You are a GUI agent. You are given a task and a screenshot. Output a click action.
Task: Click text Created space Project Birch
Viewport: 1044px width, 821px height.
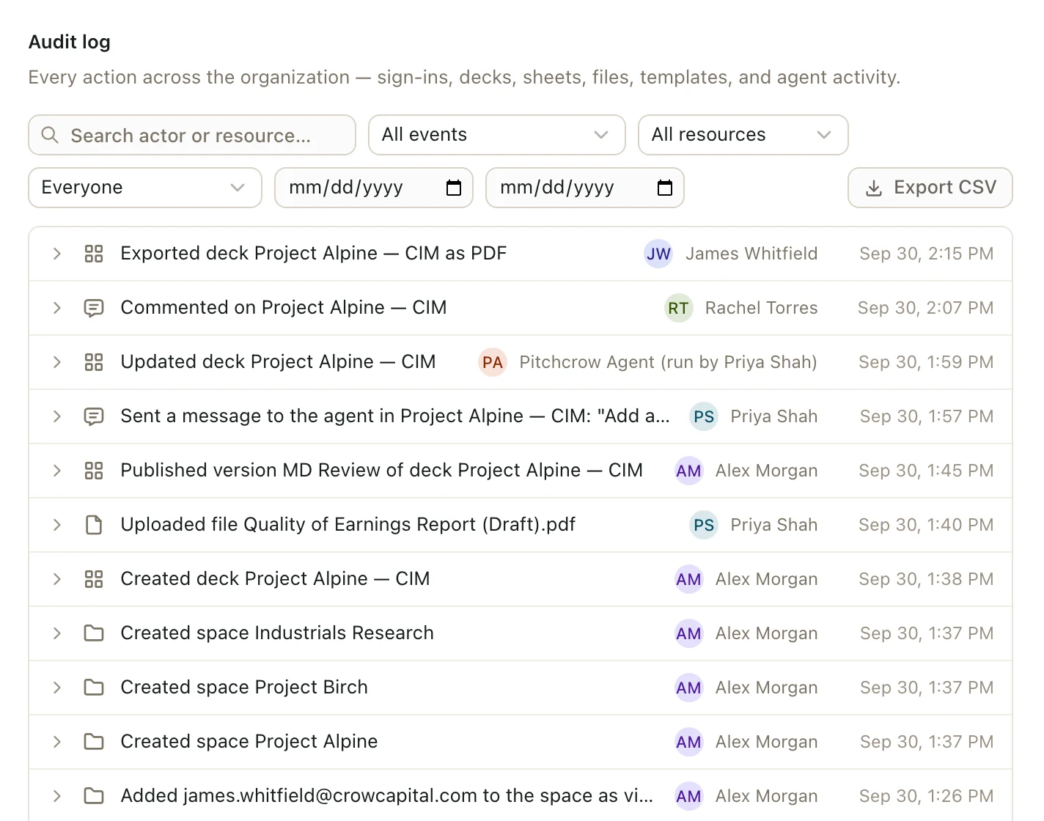(x=244, y=688)
